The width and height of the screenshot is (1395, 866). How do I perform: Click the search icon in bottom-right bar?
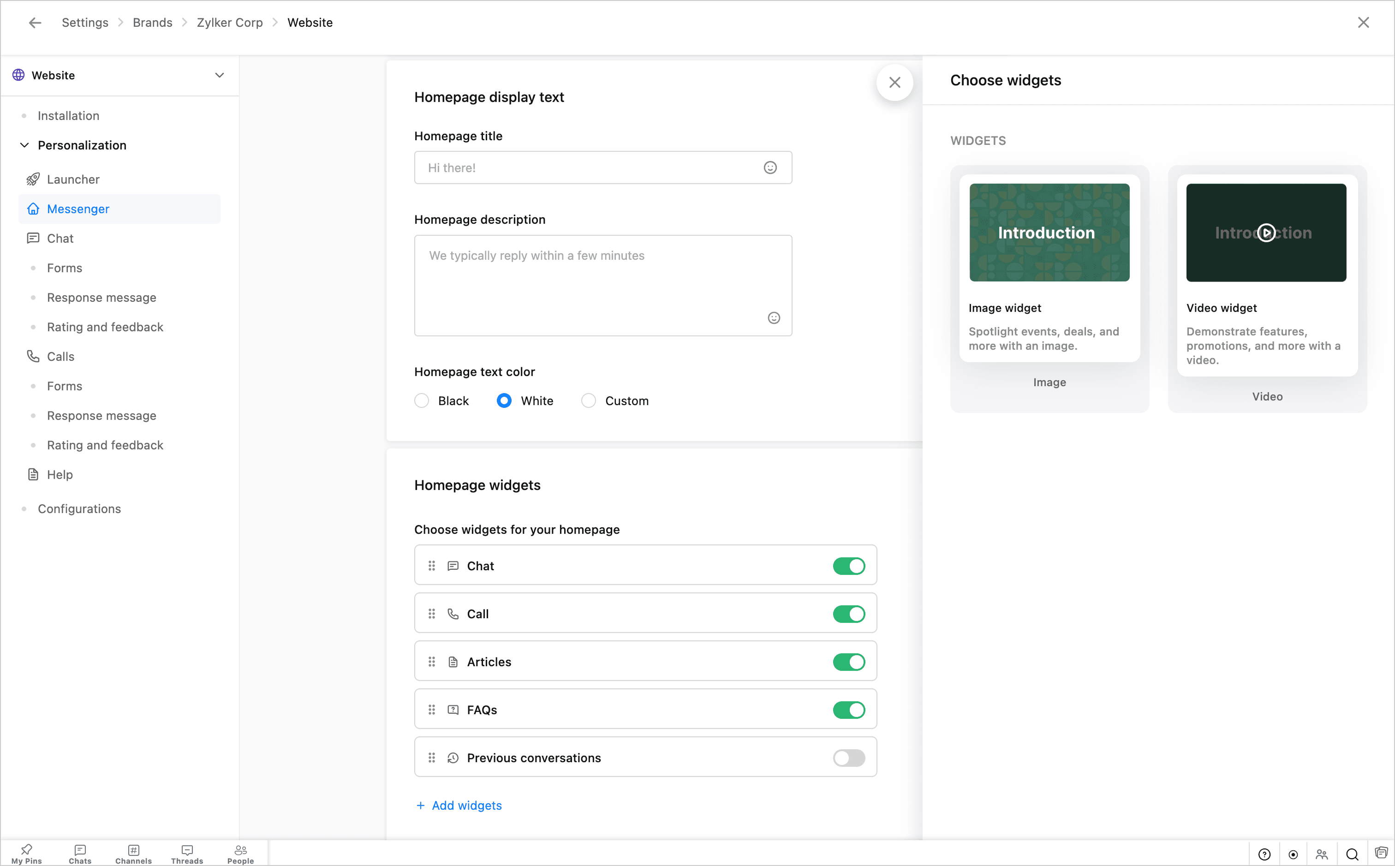click(1352, 854)
